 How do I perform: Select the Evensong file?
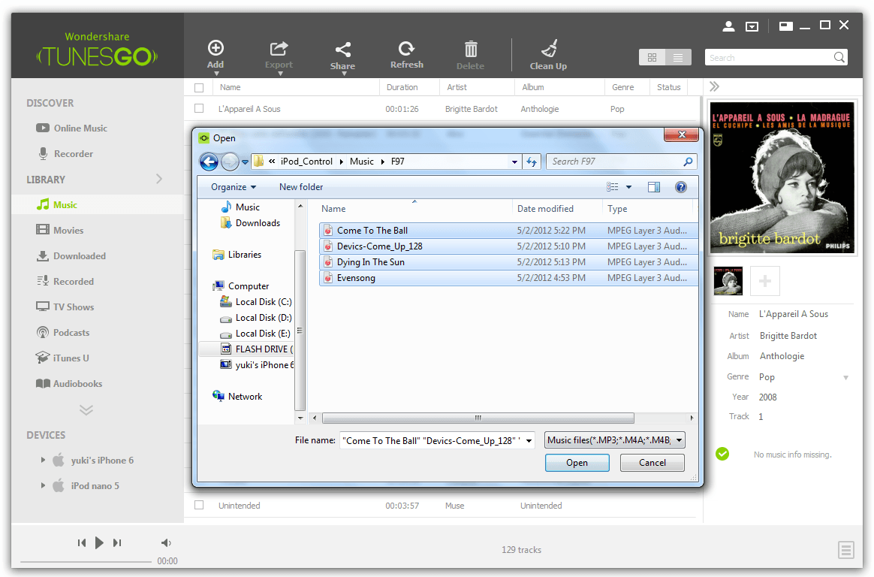508,278
